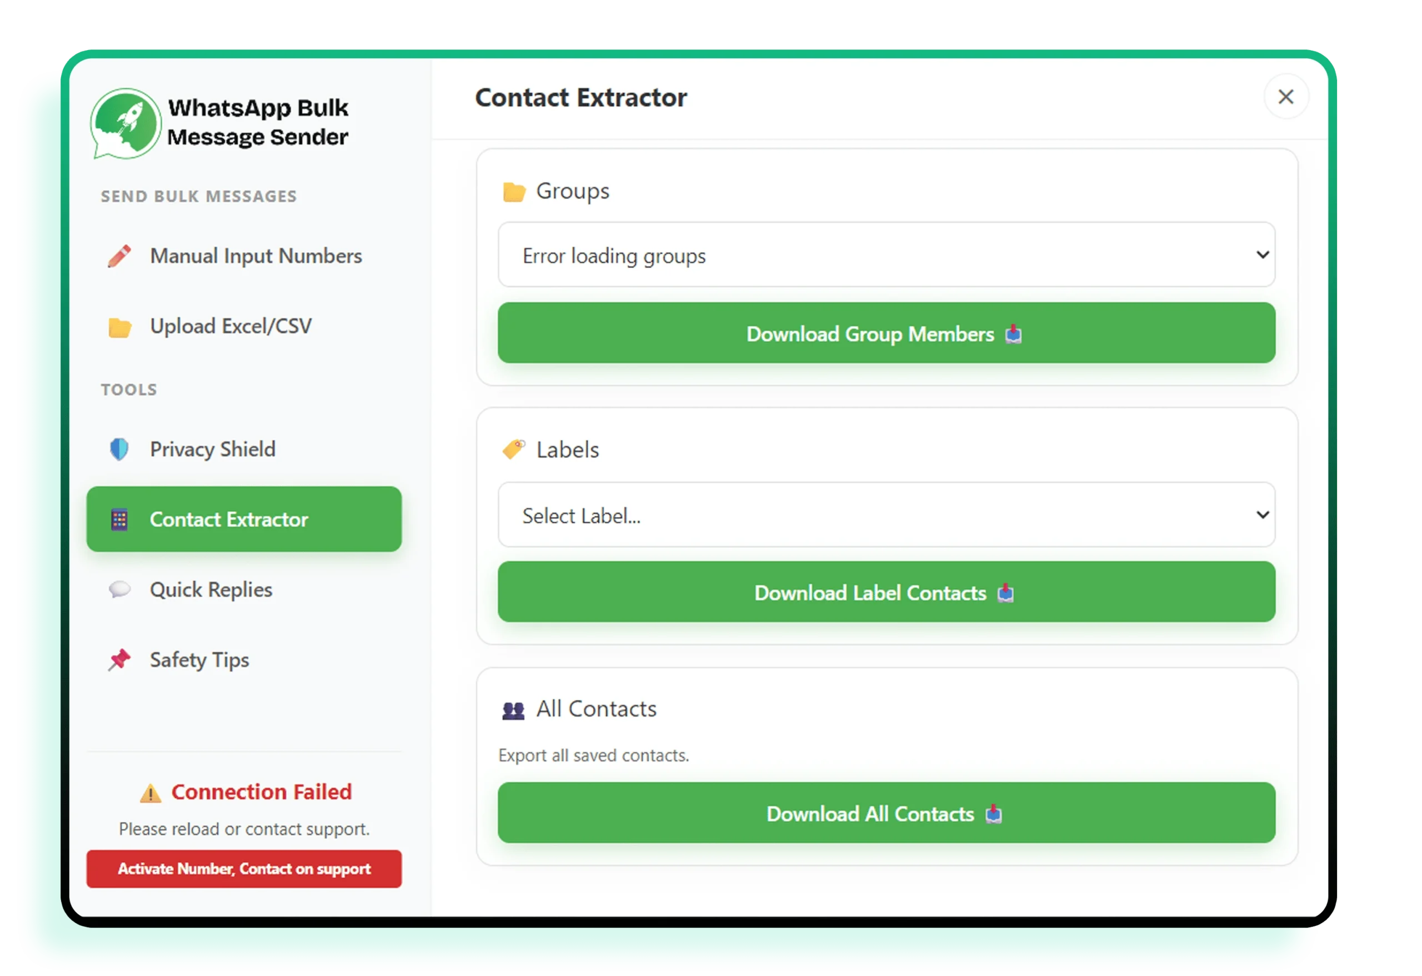Go to Upload Excel/CSV
The width and height of the screenshot is (1422, 976).
244,327
